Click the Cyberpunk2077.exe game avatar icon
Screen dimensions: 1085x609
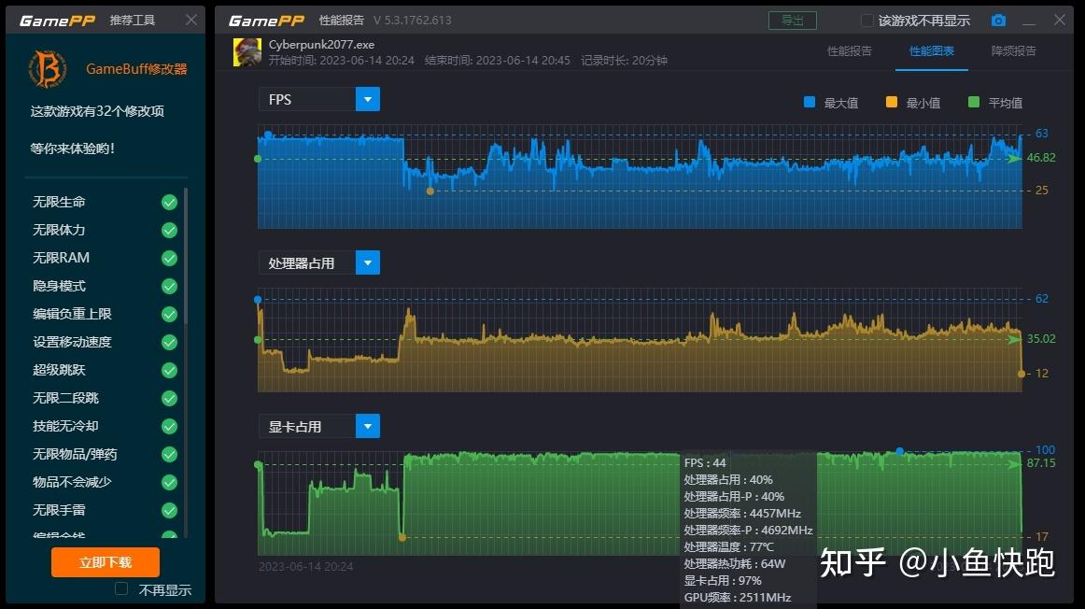246,51
